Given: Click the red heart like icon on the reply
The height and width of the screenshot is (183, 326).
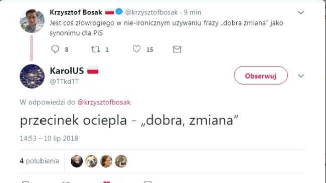Looking at the screenshot, I should (107, 182).
